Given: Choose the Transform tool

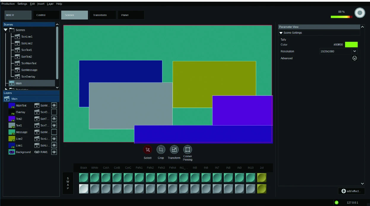Looking at the screenshot, I should pos(174,149).
